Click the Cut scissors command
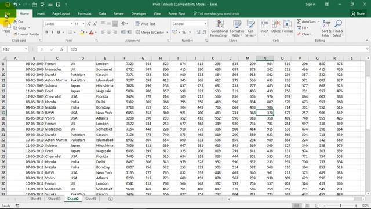The height and width of the screenshot is (209, 371). point(19,21)
